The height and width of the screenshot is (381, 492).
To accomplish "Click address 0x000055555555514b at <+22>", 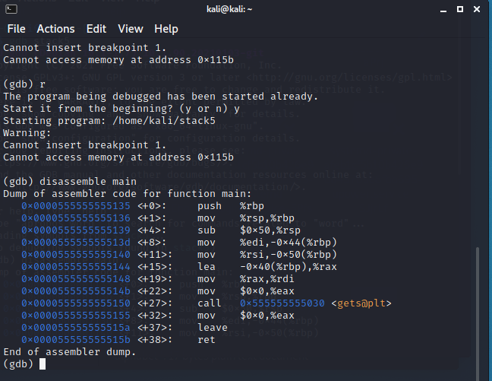I will [x=76, y=291].
